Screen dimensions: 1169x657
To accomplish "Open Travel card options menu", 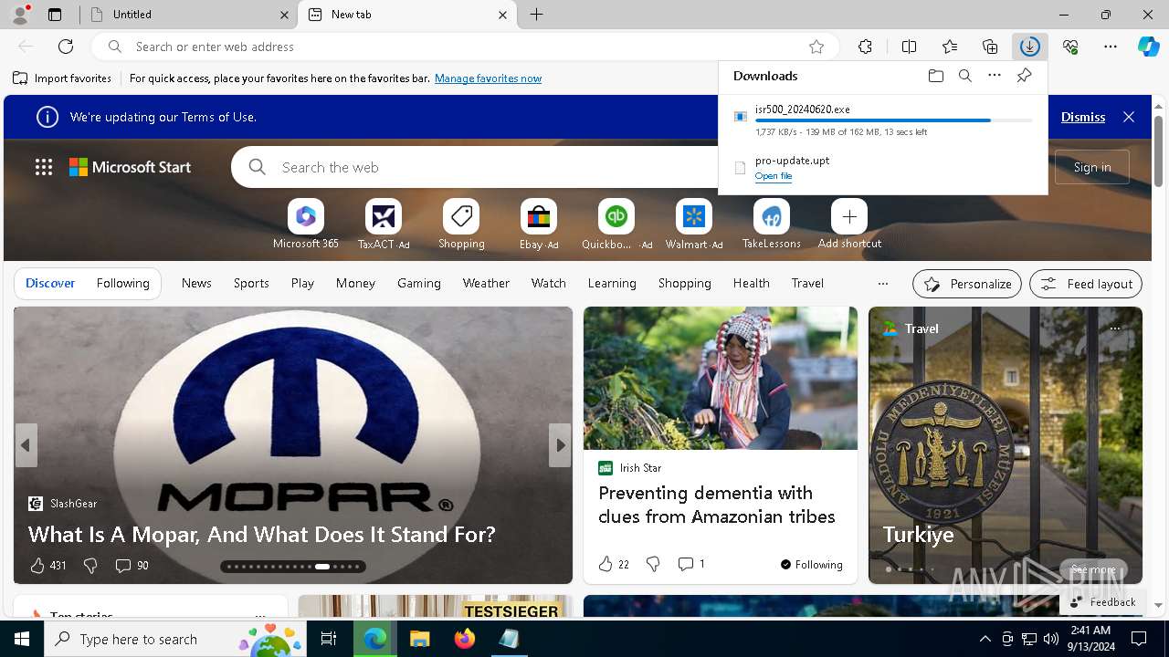I will (x=1114, y=328).
